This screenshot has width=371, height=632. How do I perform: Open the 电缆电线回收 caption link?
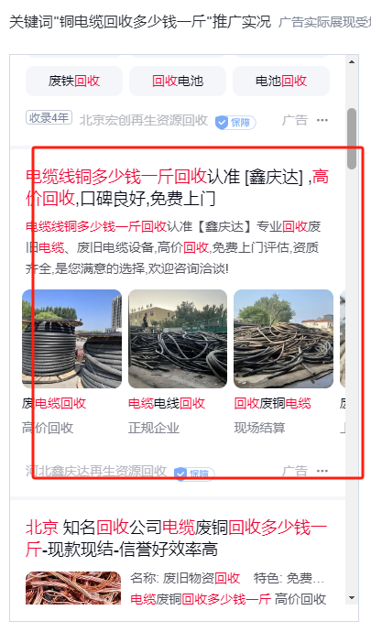[167, 403]
